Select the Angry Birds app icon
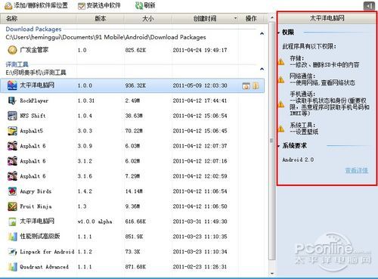Screen dimensions: 378x279 click(x=12, y=191)
